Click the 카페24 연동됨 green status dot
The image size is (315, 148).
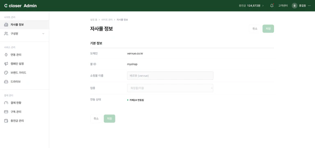(x=128, y=100)
